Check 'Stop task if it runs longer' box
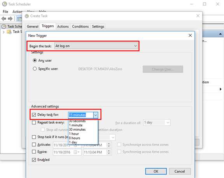Viewport: 224px width, 178px height. [x=34, y=137]
